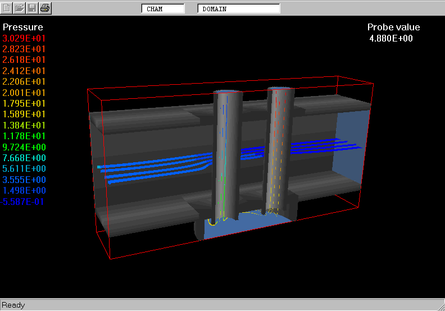Select the -5.587E-01 minimum legend value
445x311 pixels.
click(23, 202)
